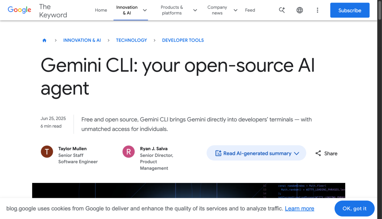The width and height of the screenshot is (382, 219).
Task: Click the page vertical scrollbar thumb
Action: 380,10
